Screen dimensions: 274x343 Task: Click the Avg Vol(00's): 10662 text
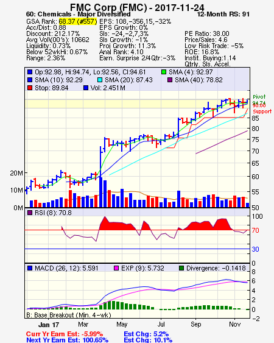(x=58, y=40)
